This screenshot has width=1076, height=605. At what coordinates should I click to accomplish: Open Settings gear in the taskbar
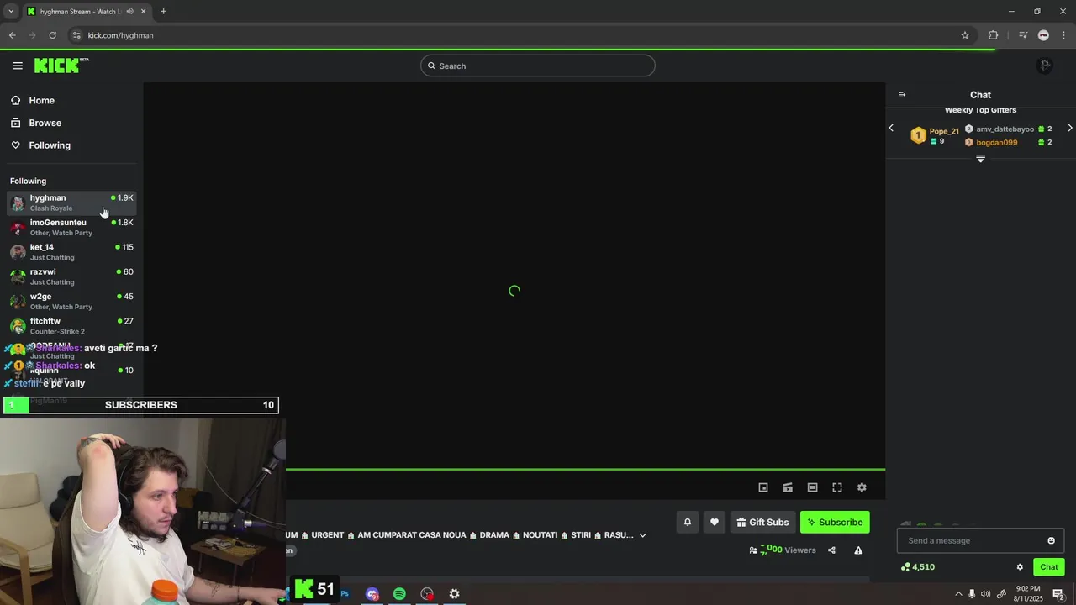(454, 594)
